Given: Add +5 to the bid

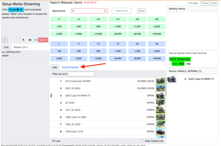Looking at the screenshot, I should coord(78,19).
